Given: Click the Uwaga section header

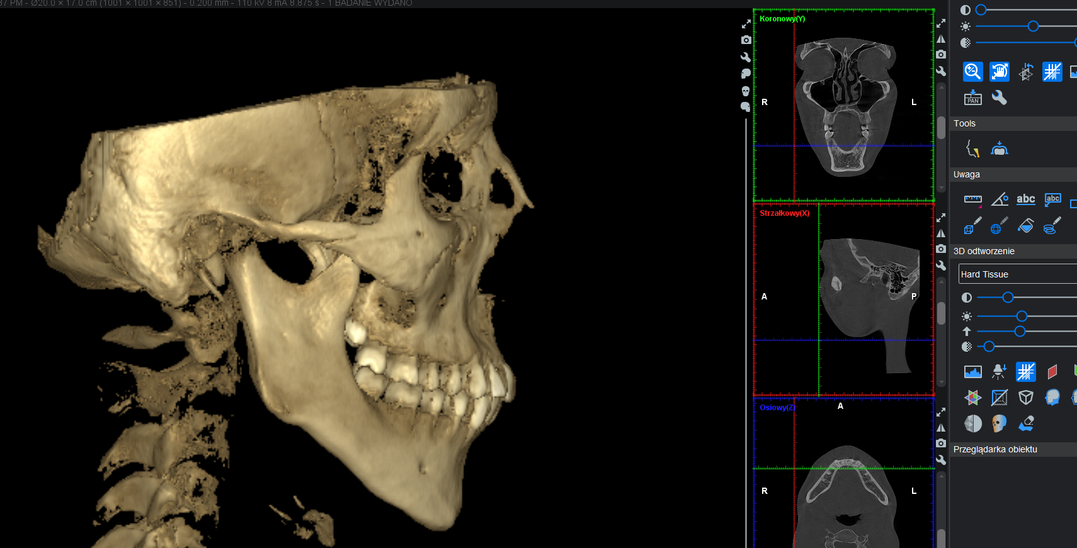Looking at the screenshot, I should pos(966,174).
